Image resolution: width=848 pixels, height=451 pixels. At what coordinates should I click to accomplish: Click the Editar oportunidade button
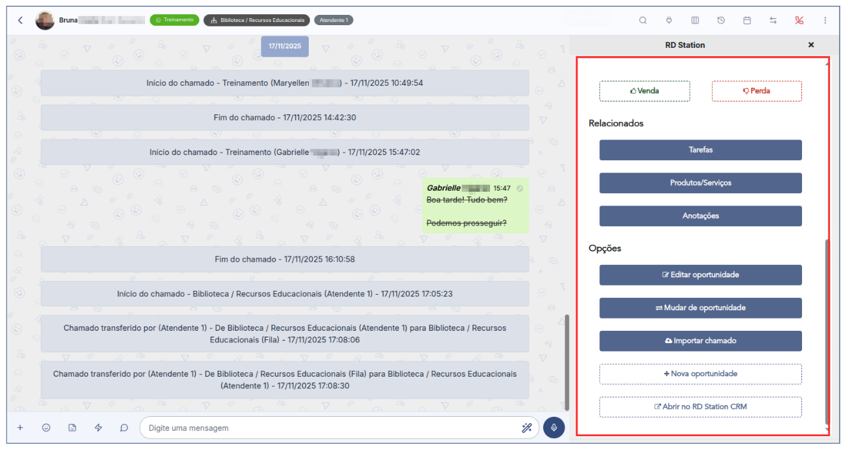[700, 275]
